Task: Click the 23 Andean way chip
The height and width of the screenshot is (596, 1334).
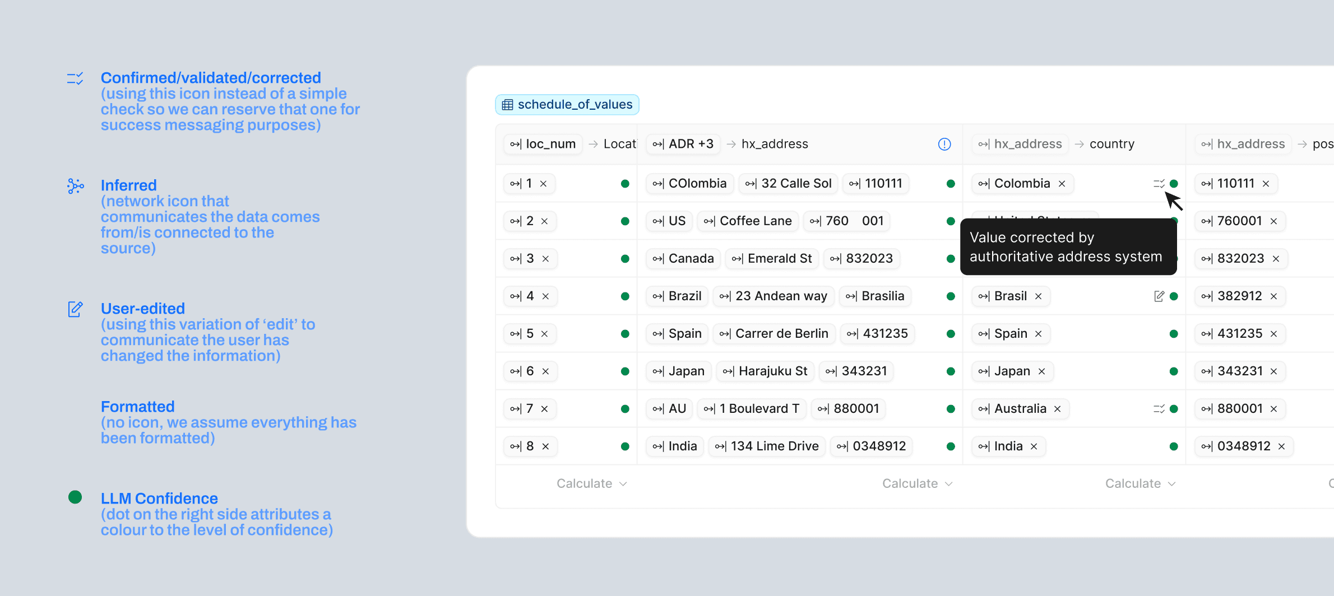Action: point(773,296)
